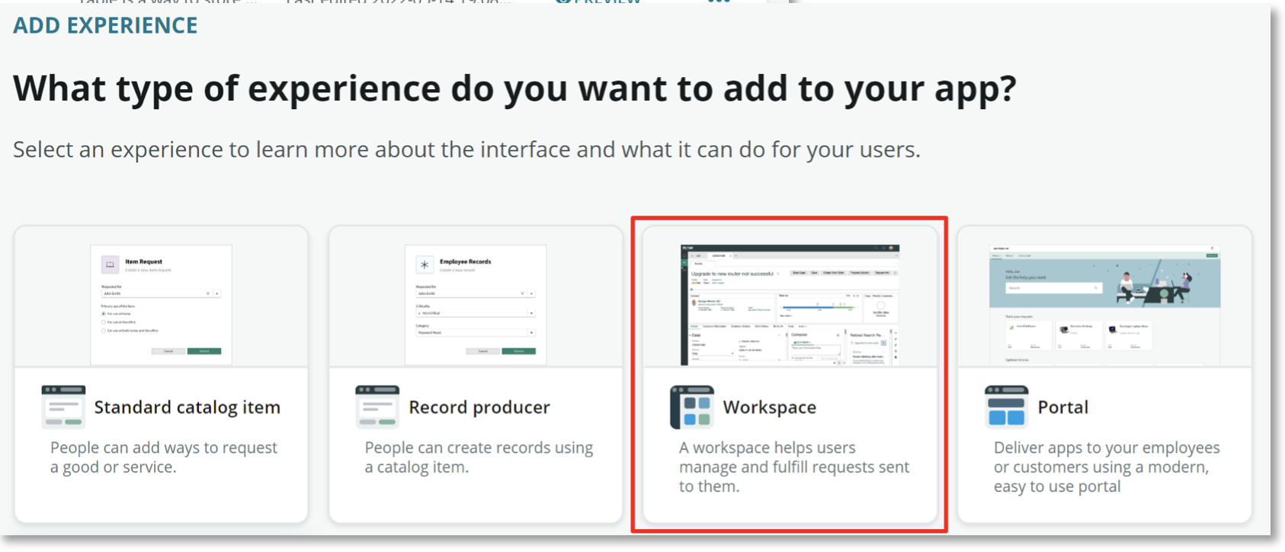Viewport: 1285px width, 552px height.
Task: Click the Standard catalog item icon
Action: [x=63, y=407]
